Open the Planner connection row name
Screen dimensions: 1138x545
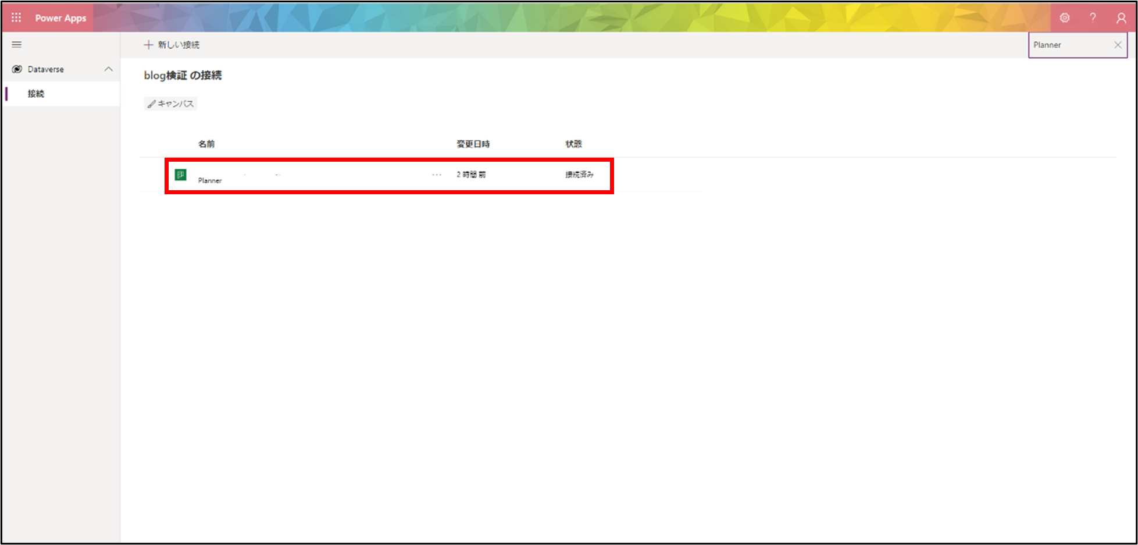(x=210, y=180)
